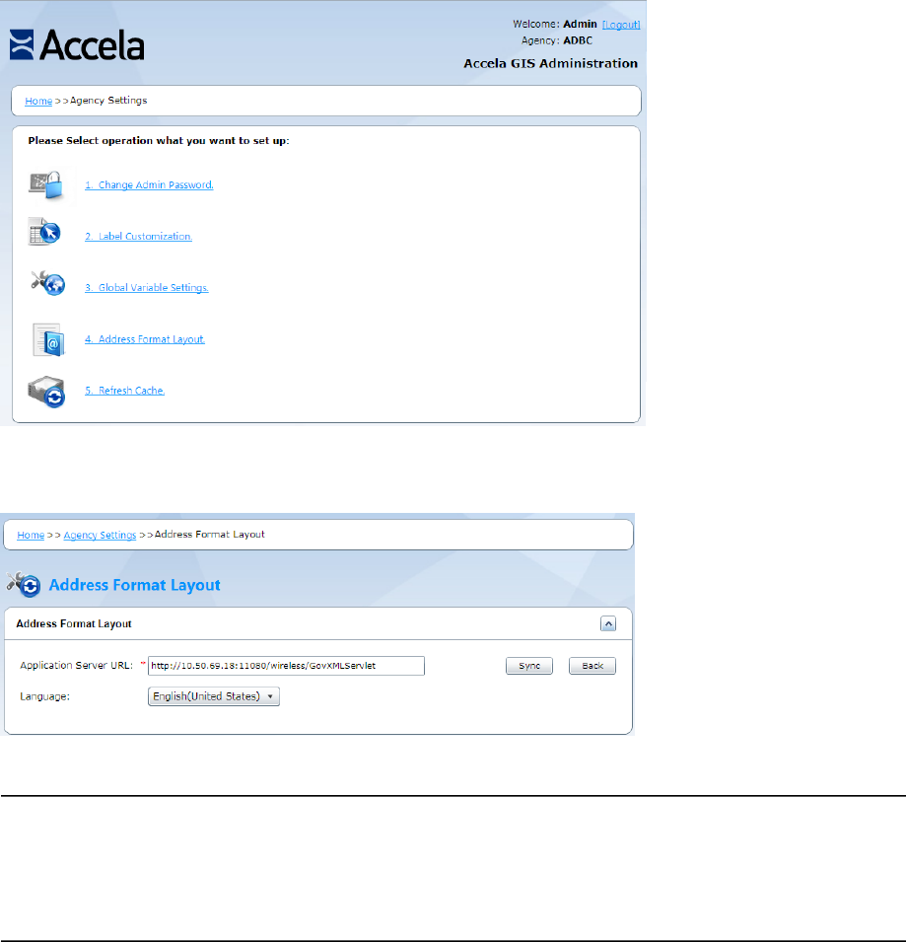Click the Accela GIS Administration title
Image resolution: width=906 pixels, height=942 pixels.
550,64
